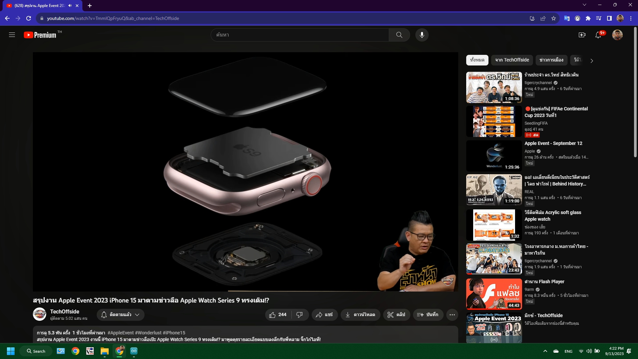Open Chrome three-dot menu

tap(631, 18)
